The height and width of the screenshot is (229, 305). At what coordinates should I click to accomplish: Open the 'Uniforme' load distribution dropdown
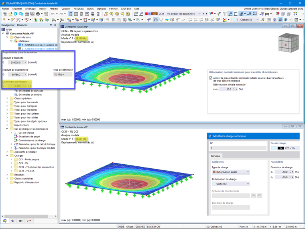[231, 184]
